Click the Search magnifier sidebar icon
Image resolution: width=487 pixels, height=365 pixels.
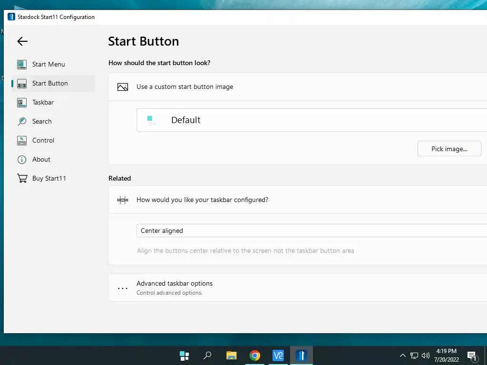(22, 121)
